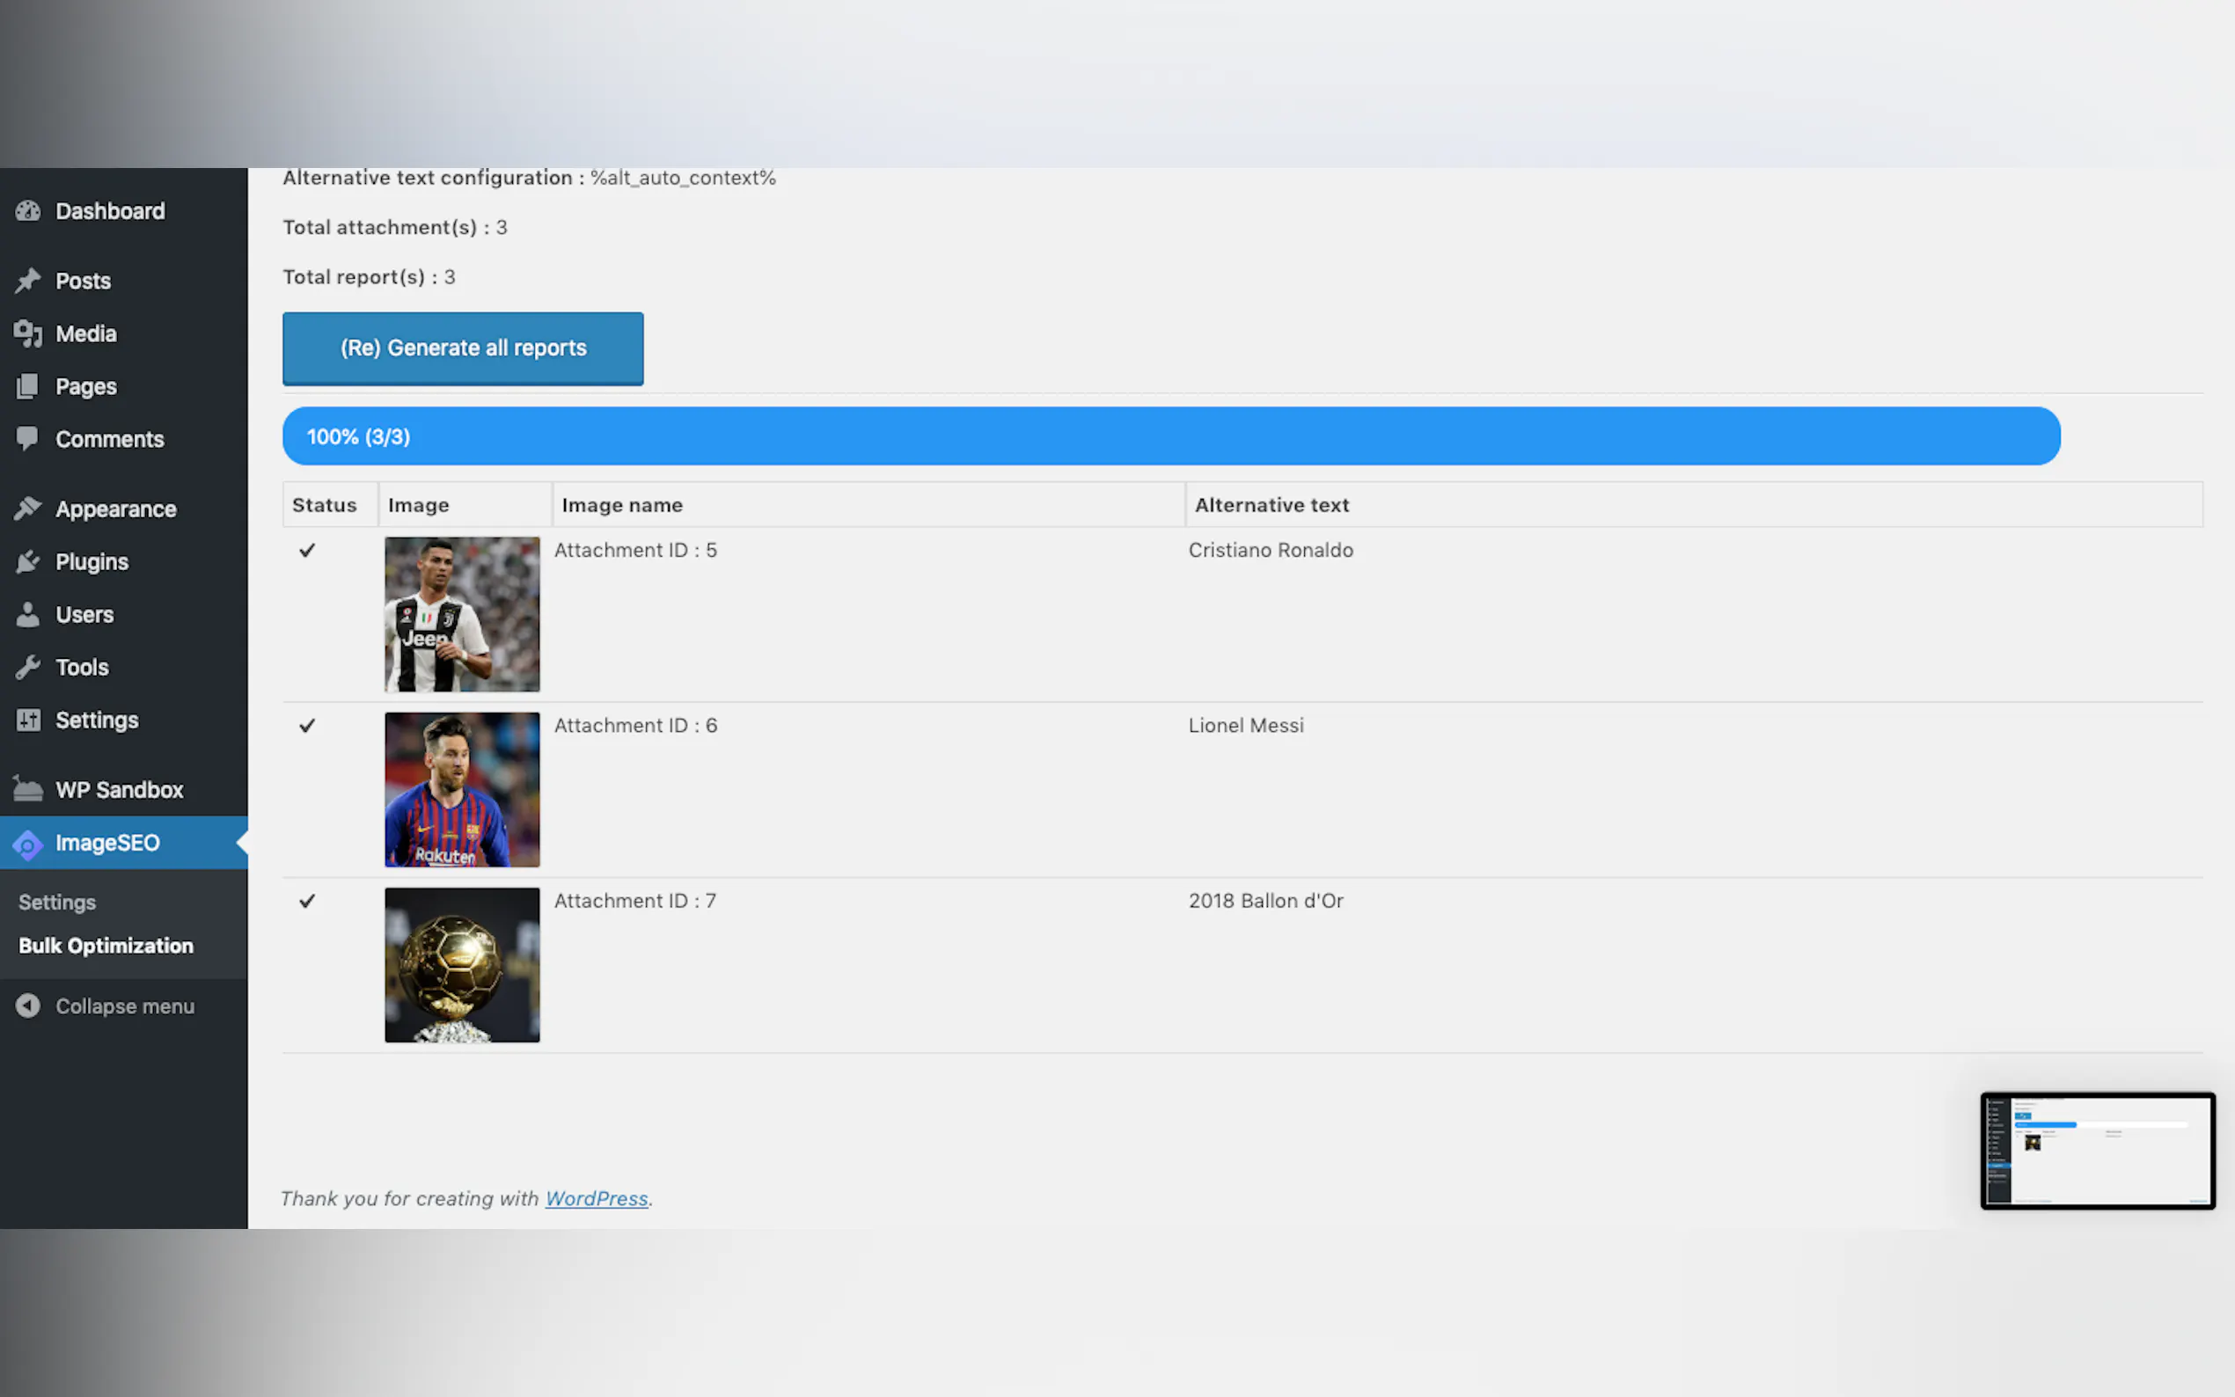Click the 100% (3/3) progress bar
2235x1397 pixels.
(x=1170, y=436)
